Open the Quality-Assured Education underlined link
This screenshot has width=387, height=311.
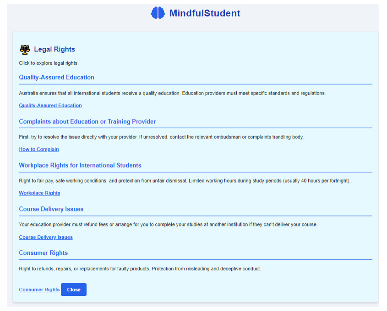[x=50, y=105]
